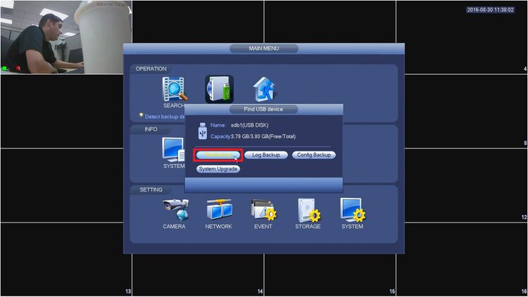
Task: Open Storage settings icon
Action: coord(308,210)
